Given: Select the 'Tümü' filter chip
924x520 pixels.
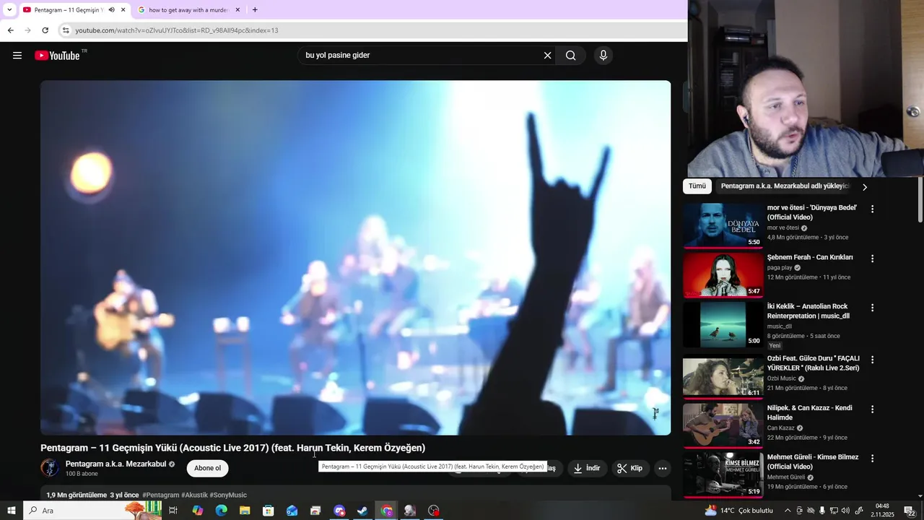Looking at the screenshot, I should (697, 186).
